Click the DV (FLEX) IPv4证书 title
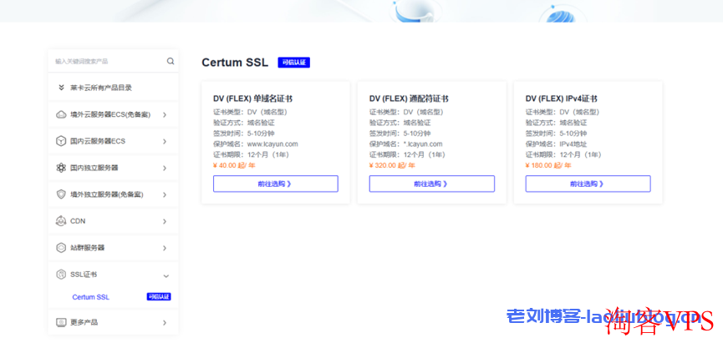 click(x=562, y=99)
